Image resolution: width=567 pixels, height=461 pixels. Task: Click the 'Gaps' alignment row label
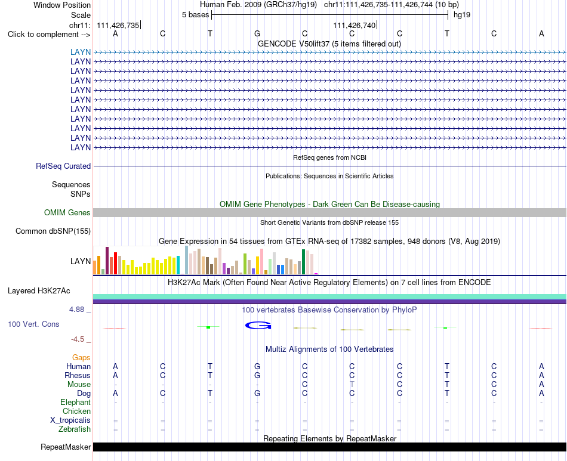click(81, 357)
